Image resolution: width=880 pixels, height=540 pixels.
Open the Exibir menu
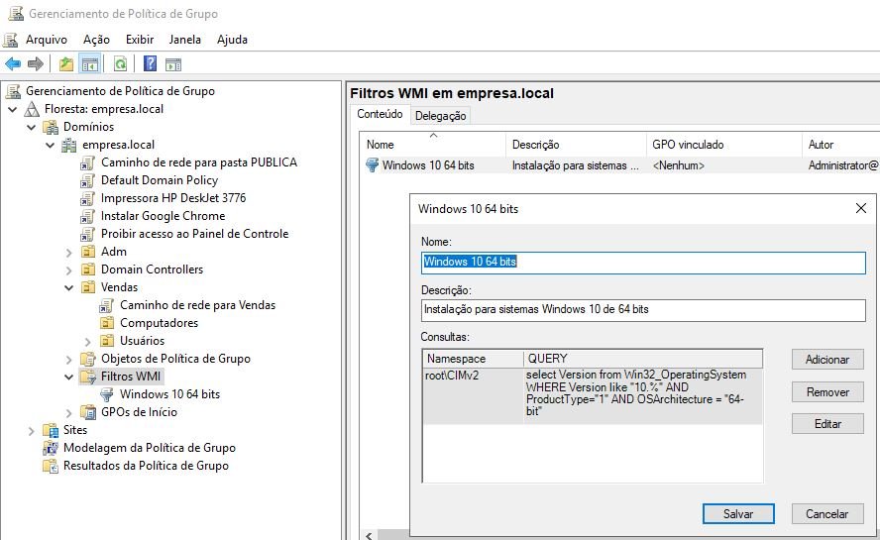(x=139, y=40)
